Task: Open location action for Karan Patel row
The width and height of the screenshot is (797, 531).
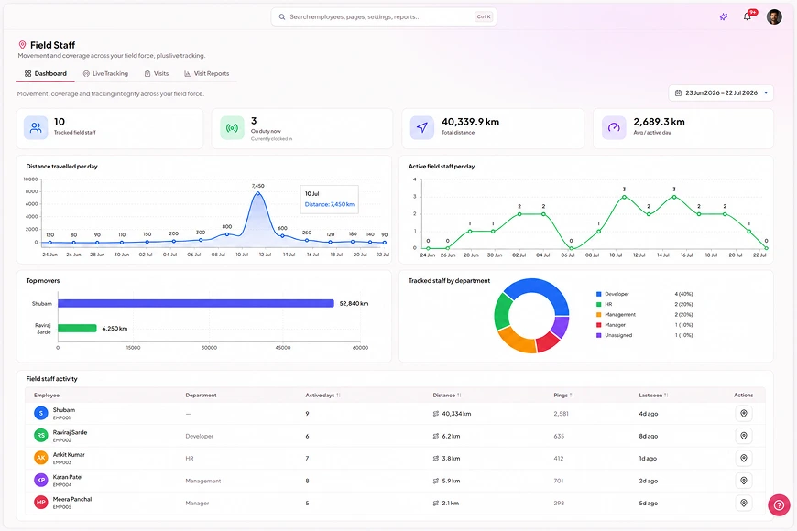Action: tap(744, 481)
